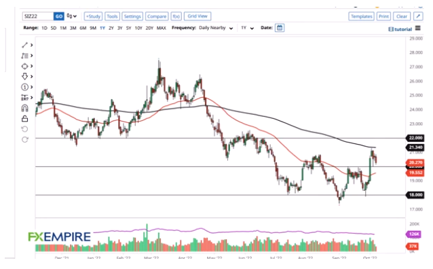This screenshot has height=269, width=433.
Task: Click the 37K volume label
Action: [413, 246]
